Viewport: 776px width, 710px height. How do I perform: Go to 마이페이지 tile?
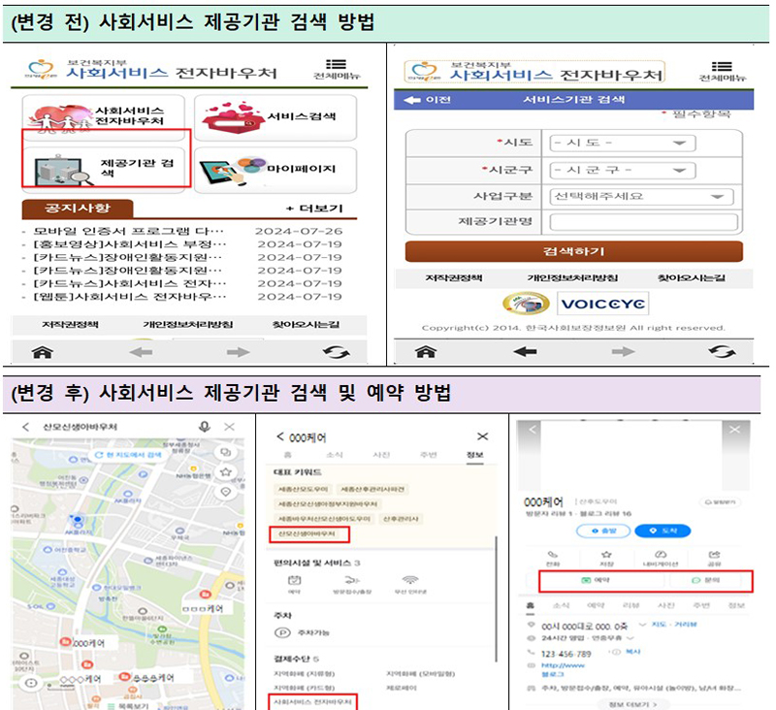tap(275, 169)
